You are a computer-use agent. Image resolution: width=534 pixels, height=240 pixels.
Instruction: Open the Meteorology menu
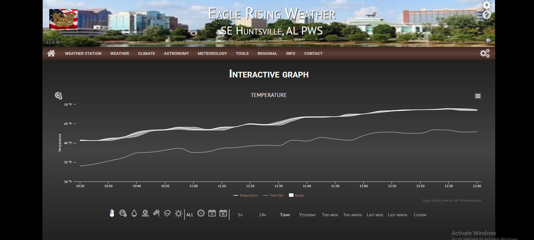coord(212,53)
